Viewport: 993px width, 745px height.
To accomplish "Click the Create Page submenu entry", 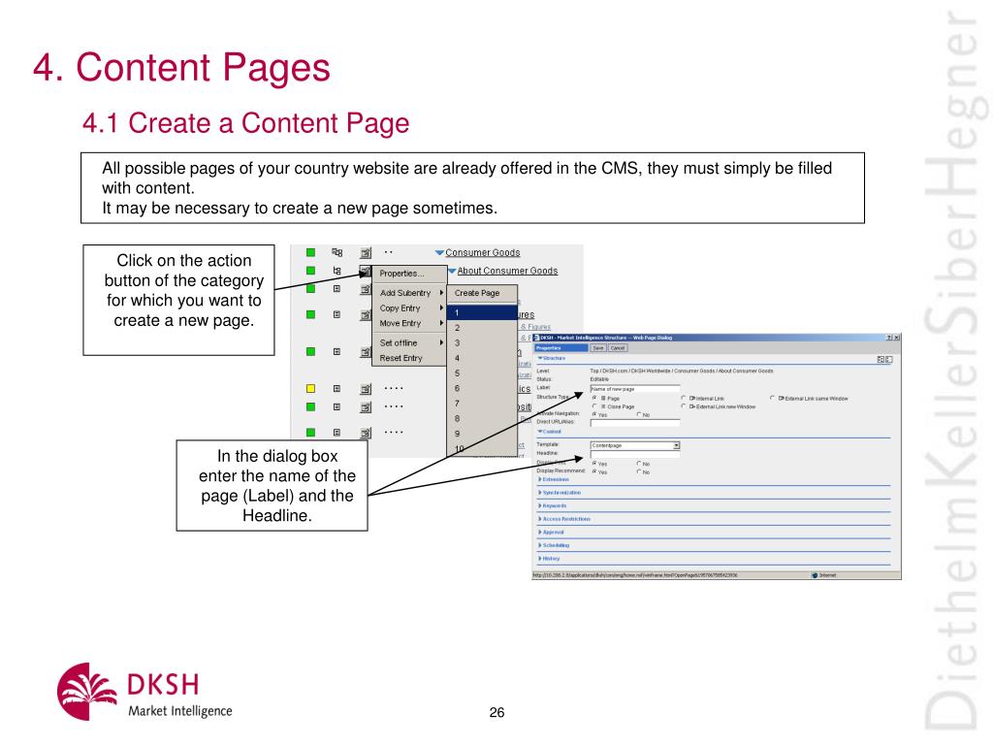I will point(482,293).
